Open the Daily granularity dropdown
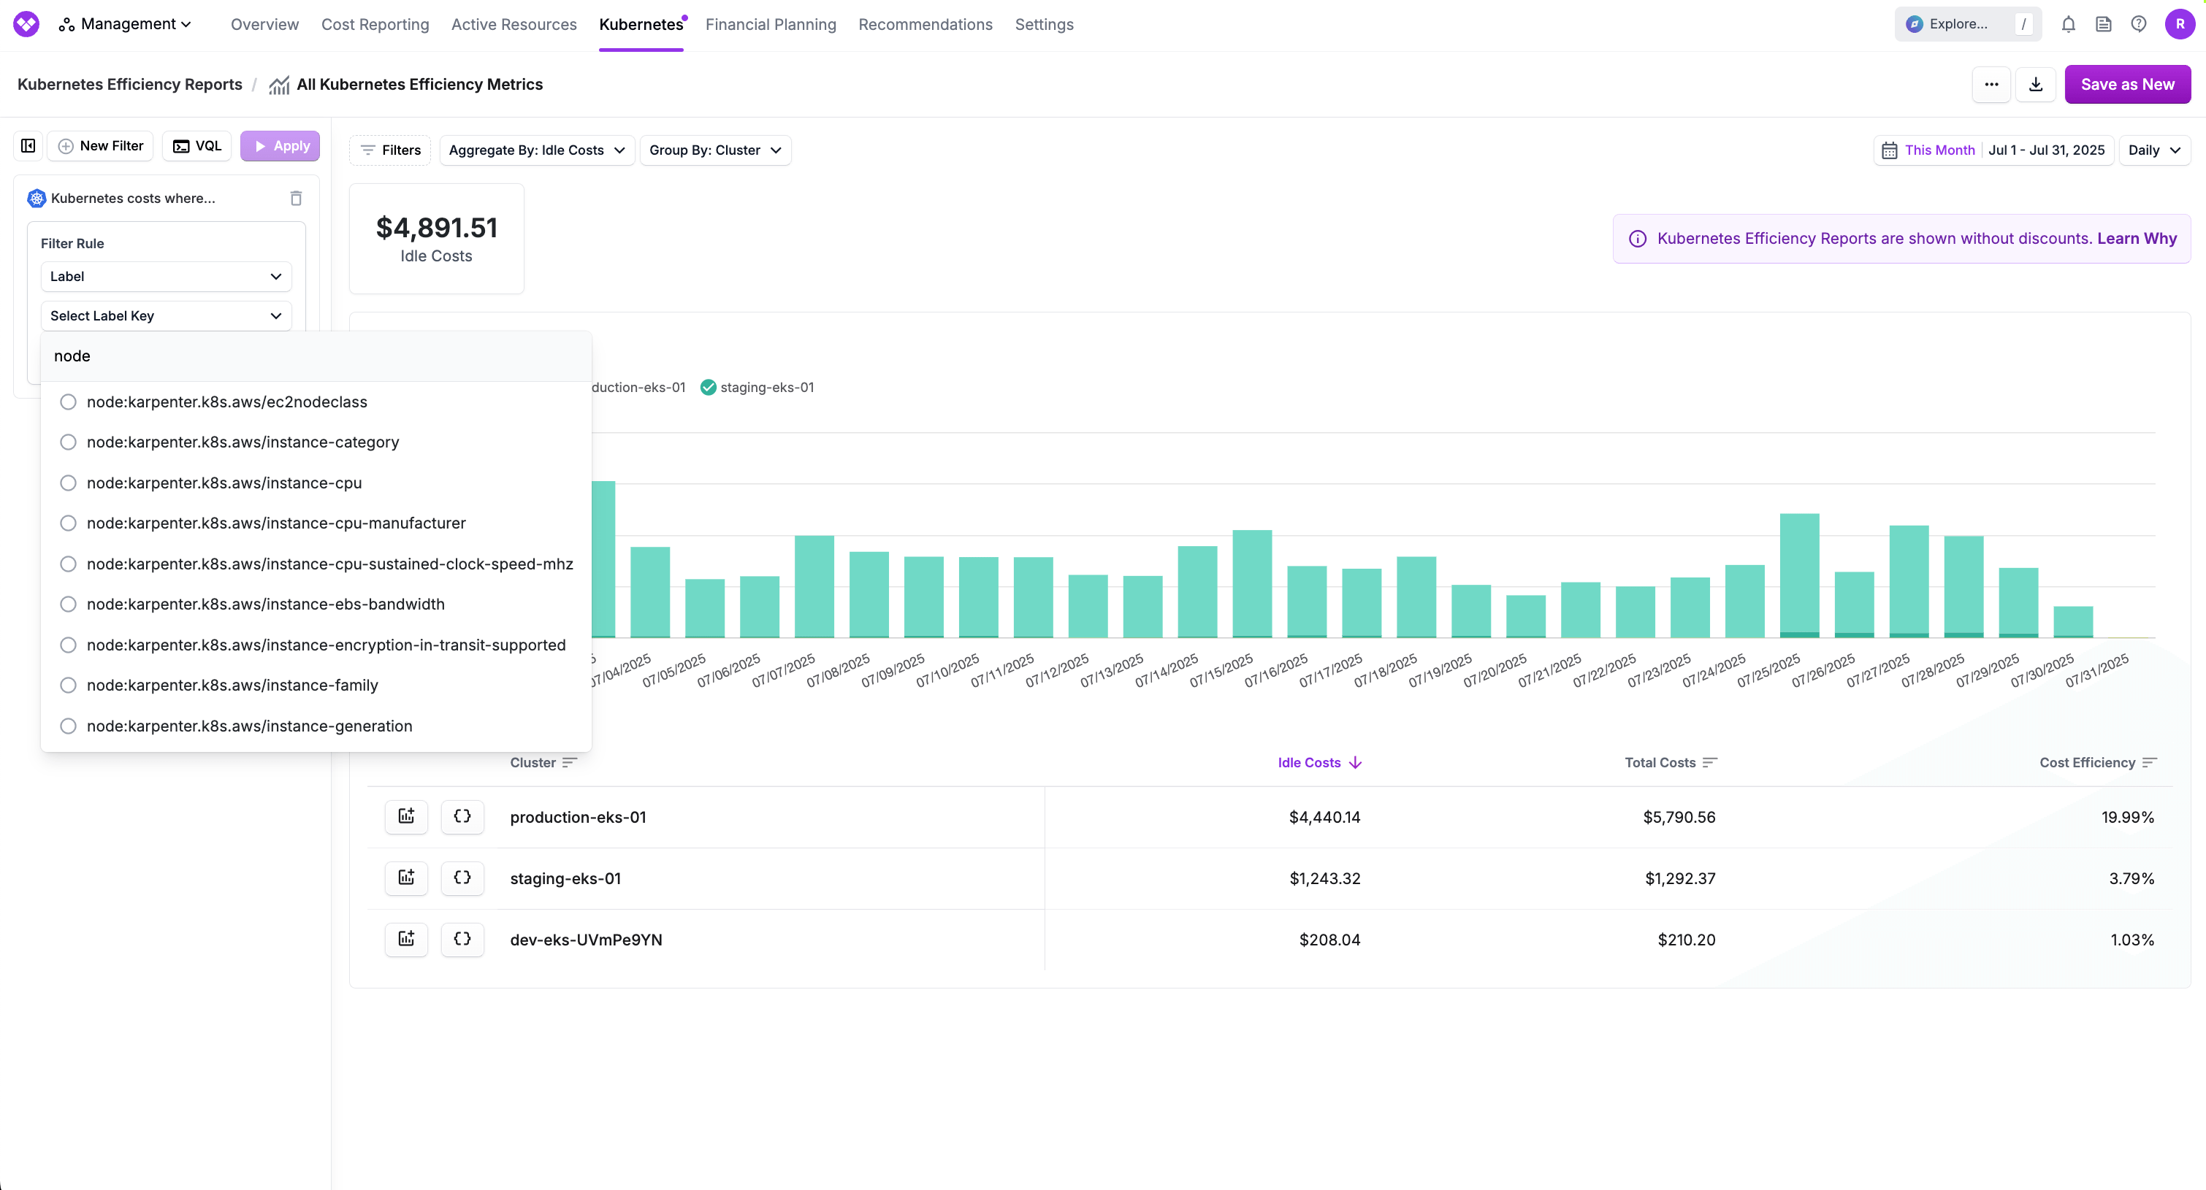 pyautogui.click(x=2153, y=150)
